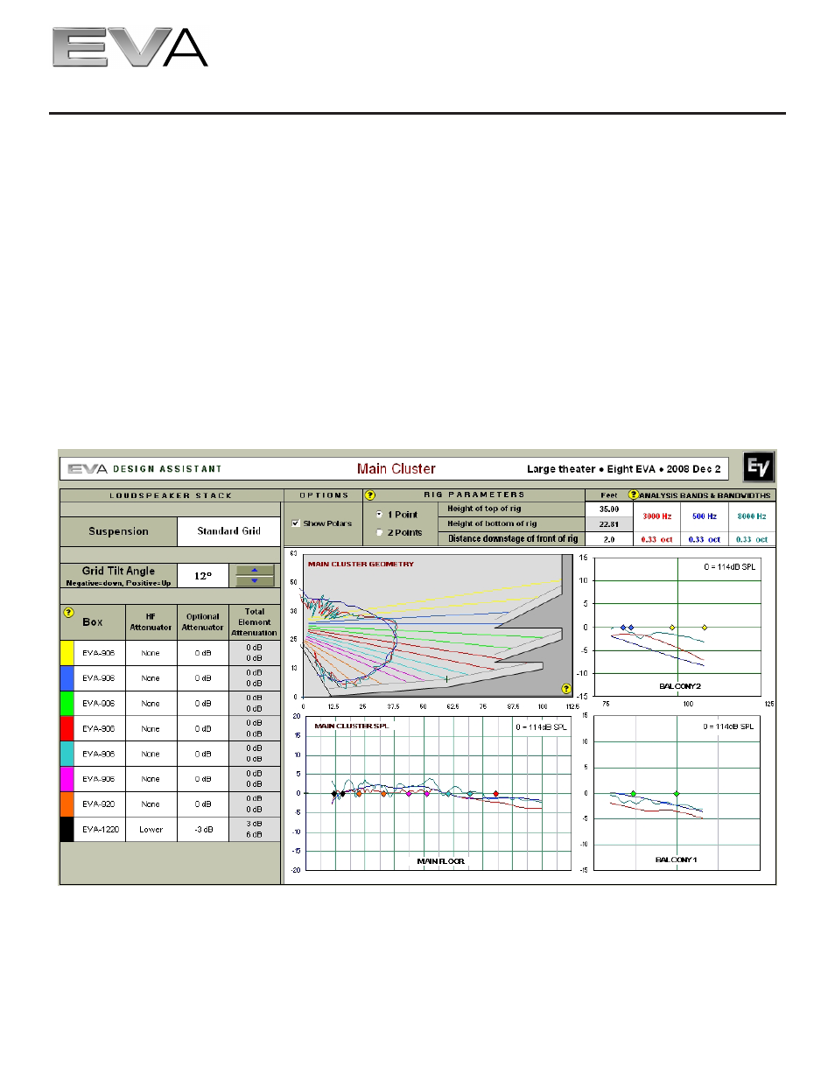Click the Total Element Attenuation column header
Screen dimensions: 835x1081
point(255,622)
